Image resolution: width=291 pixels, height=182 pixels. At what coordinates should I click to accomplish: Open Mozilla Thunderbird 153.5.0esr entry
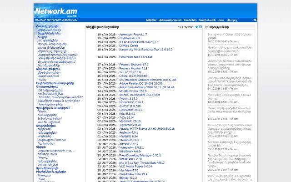[140, 95]
